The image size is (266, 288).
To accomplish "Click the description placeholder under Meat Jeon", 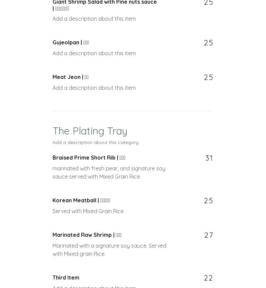I will (94, 88).
